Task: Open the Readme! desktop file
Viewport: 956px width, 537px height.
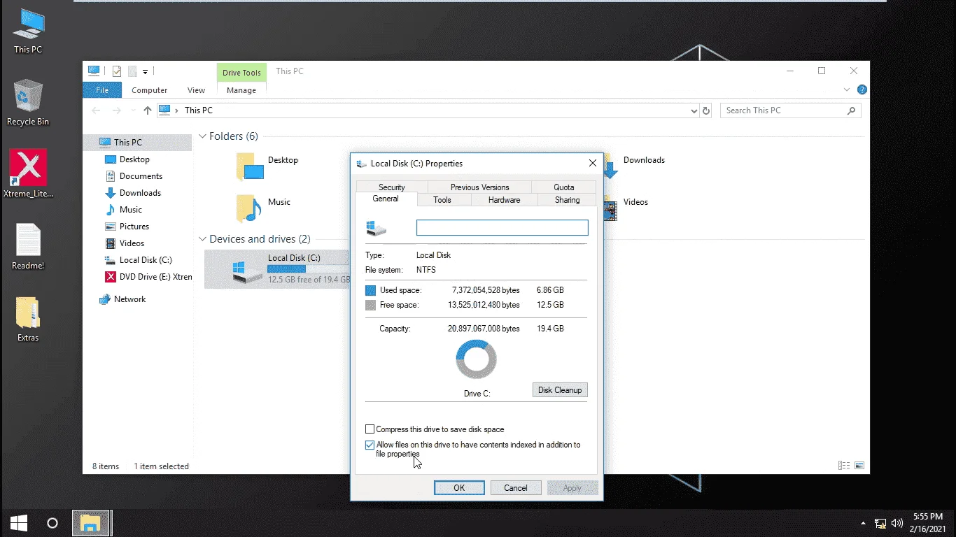Action: pos(28,247)
